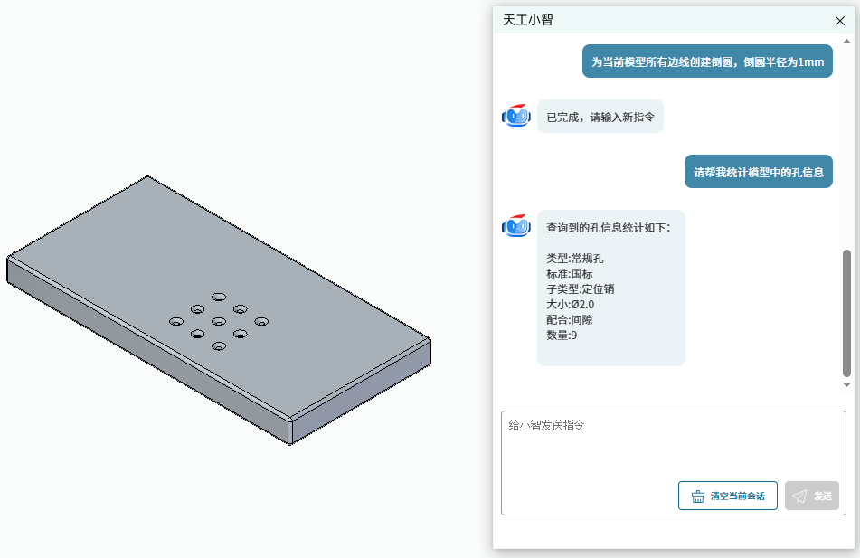Click the 已完成，请输入新指令 reply bubble
The height and width of the screenshot is (558, 860).
click(600, 117)
